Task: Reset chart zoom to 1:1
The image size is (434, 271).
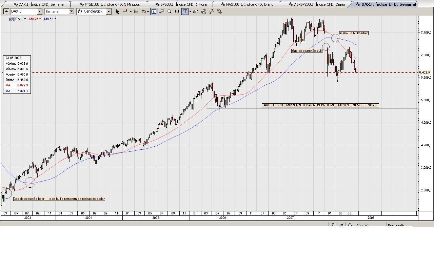Action: pos(177,11)
